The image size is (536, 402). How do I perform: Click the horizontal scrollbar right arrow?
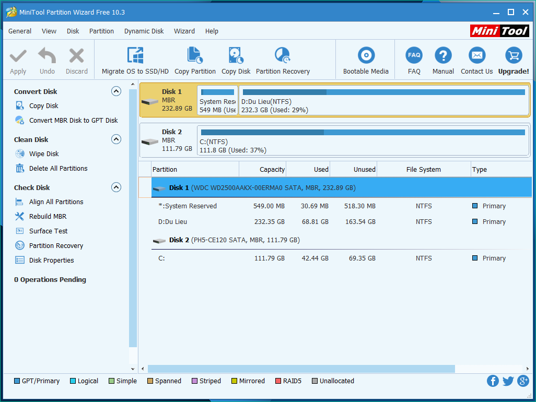coord(528,369)
